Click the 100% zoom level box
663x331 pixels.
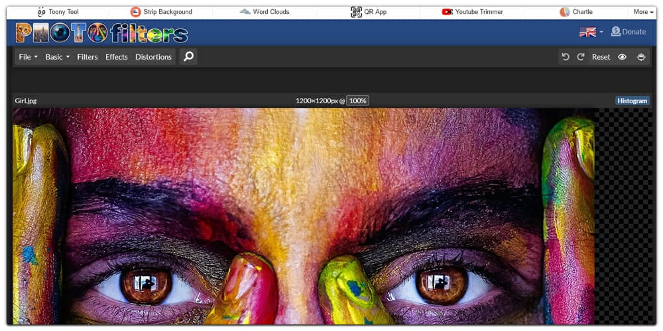pos(358,101)
